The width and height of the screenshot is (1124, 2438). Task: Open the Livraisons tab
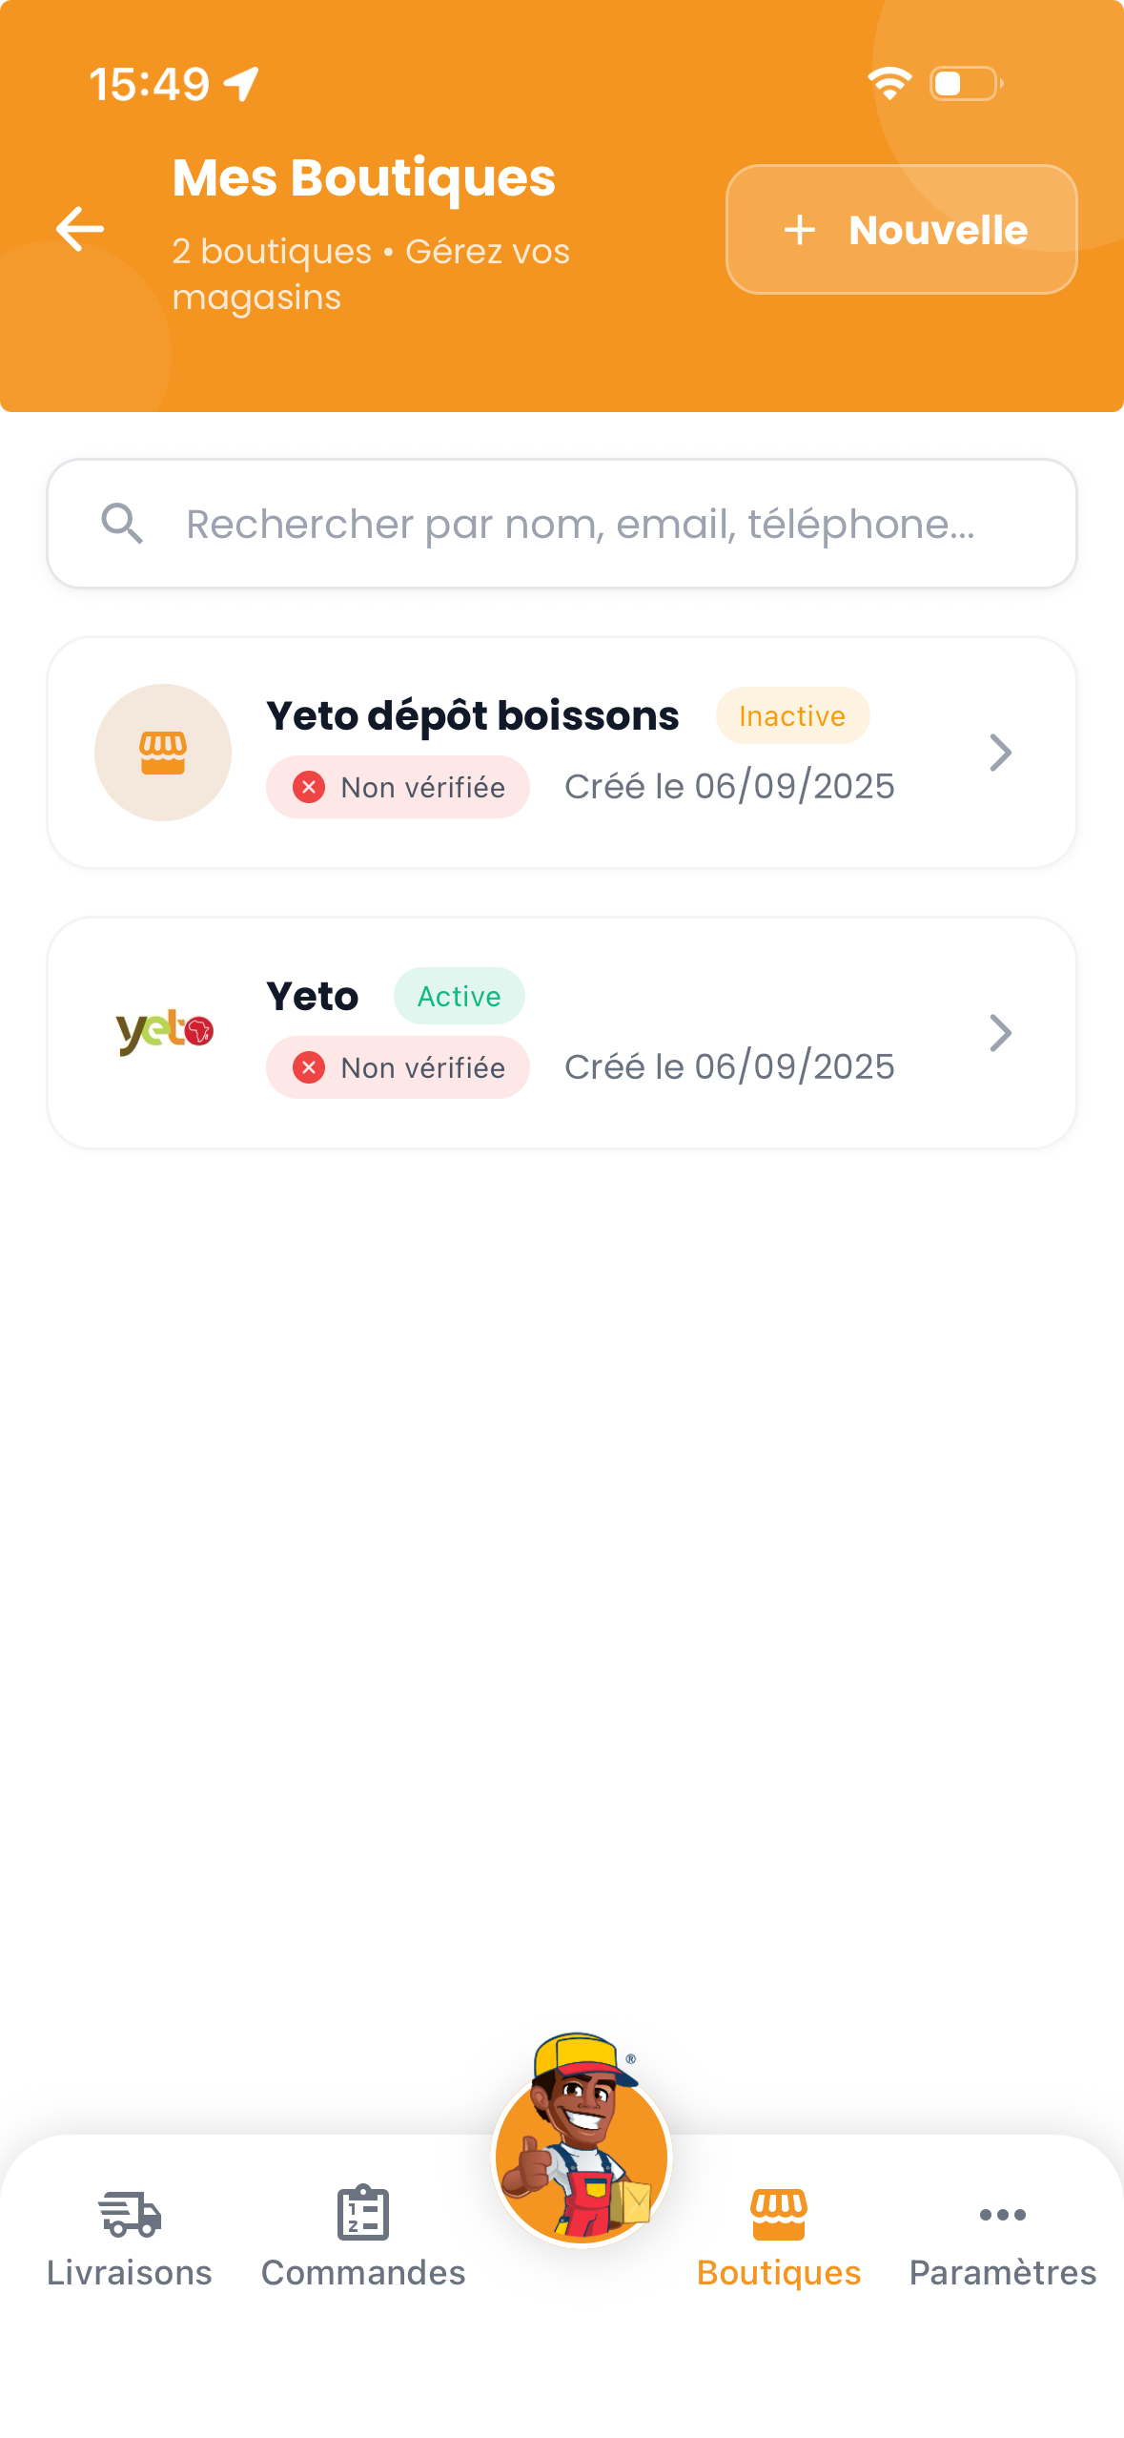pyautogui.click(x=130, y=2238)
